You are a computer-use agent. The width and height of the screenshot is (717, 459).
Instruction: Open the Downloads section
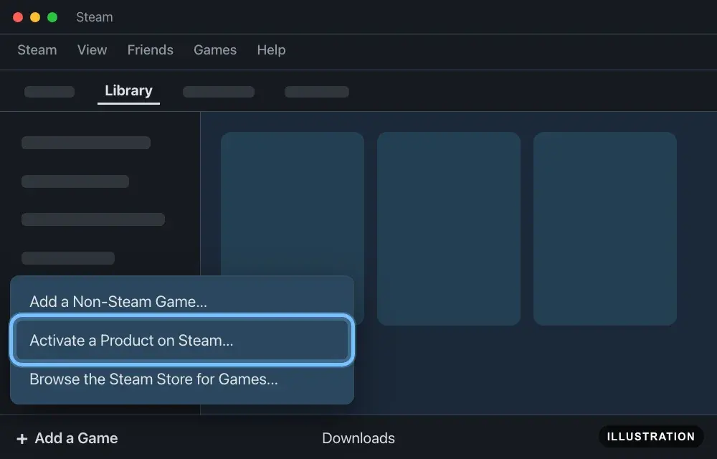click(x=358, y=438)
